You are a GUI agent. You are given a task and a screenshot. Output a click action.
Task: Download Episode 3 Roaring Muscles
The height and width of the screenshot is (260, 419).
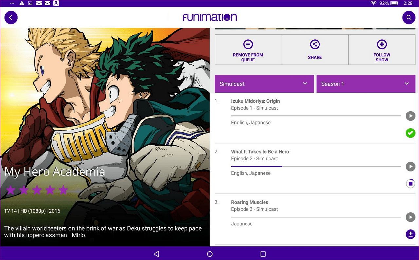point(410,234)
